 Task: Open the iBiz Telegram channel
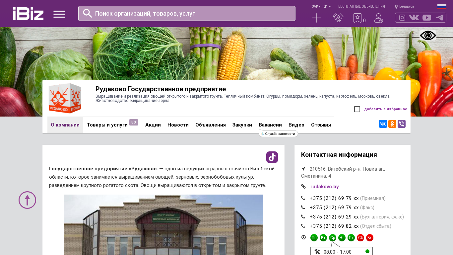pos(440,18)
